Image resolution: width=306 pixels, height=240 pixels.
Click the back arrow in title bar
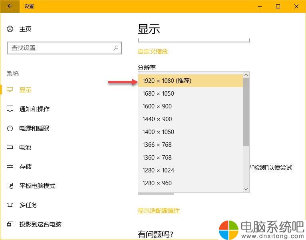pyautogui.click(x=10, y=6)
